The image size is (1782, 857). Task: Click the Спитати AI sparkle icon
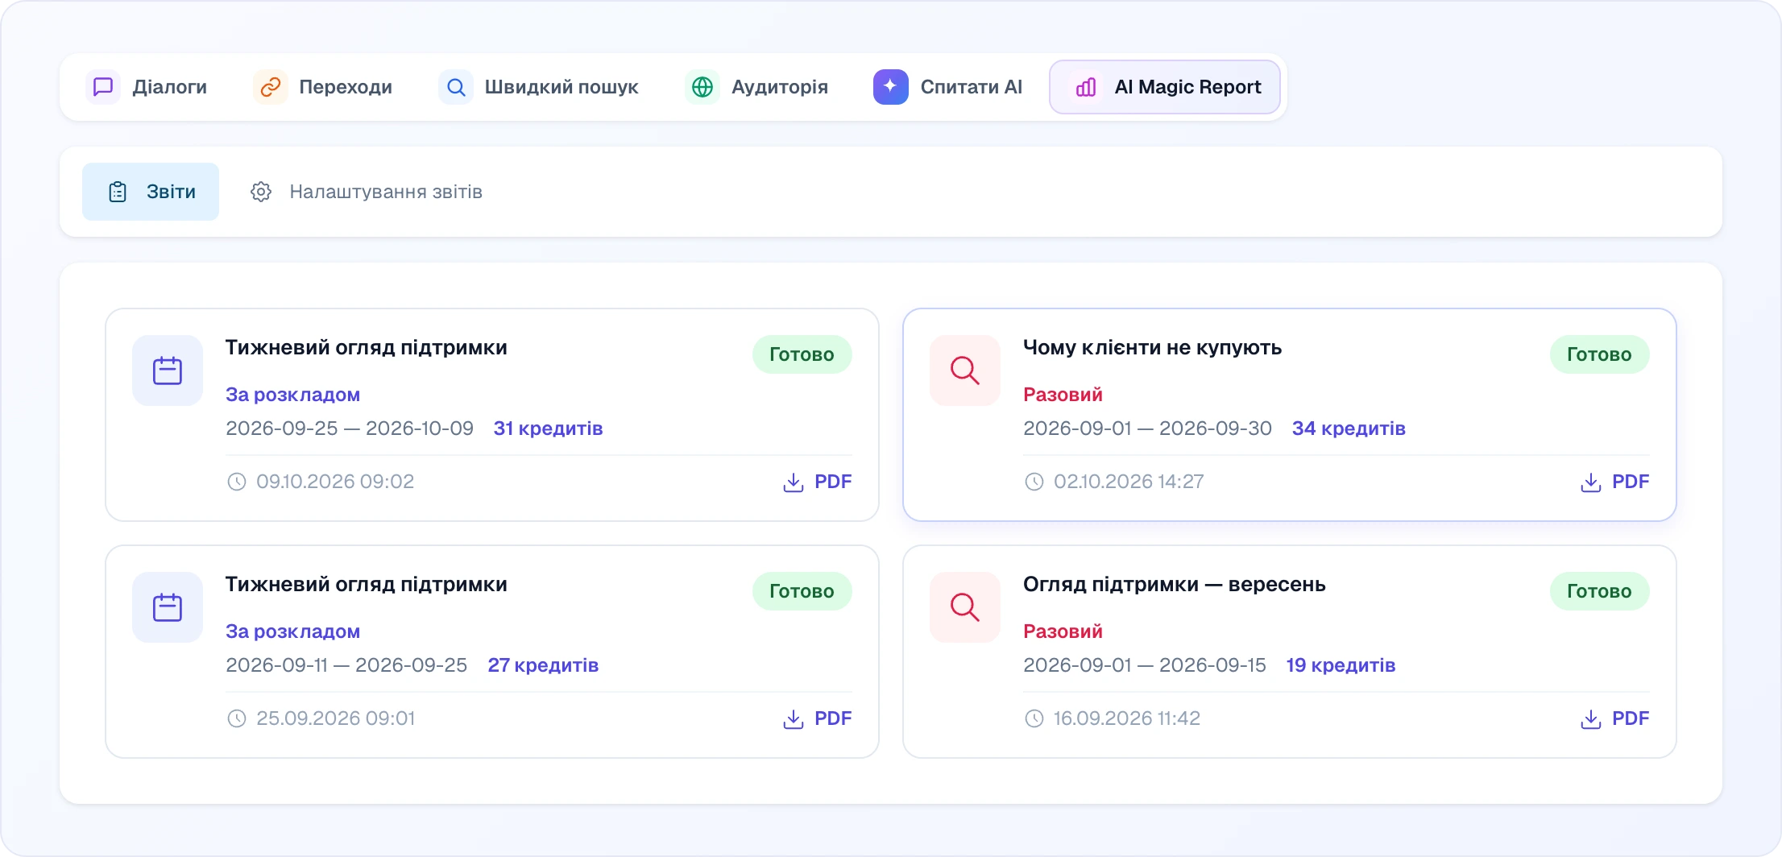coord(891,87)
